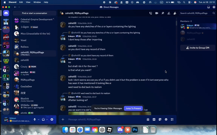
Task: Click reply reference 'so you dont have any record'
Action: pos(97,55)
